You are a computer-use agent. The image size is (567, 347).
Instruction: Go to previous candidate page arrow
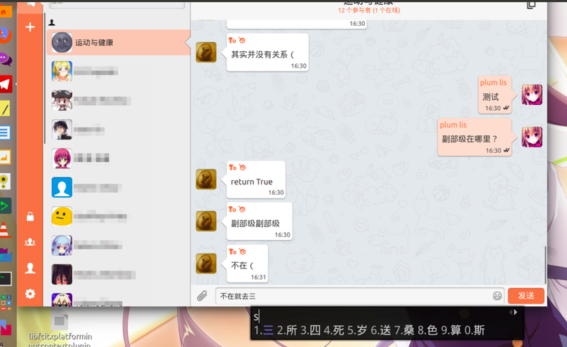[511, 312]
